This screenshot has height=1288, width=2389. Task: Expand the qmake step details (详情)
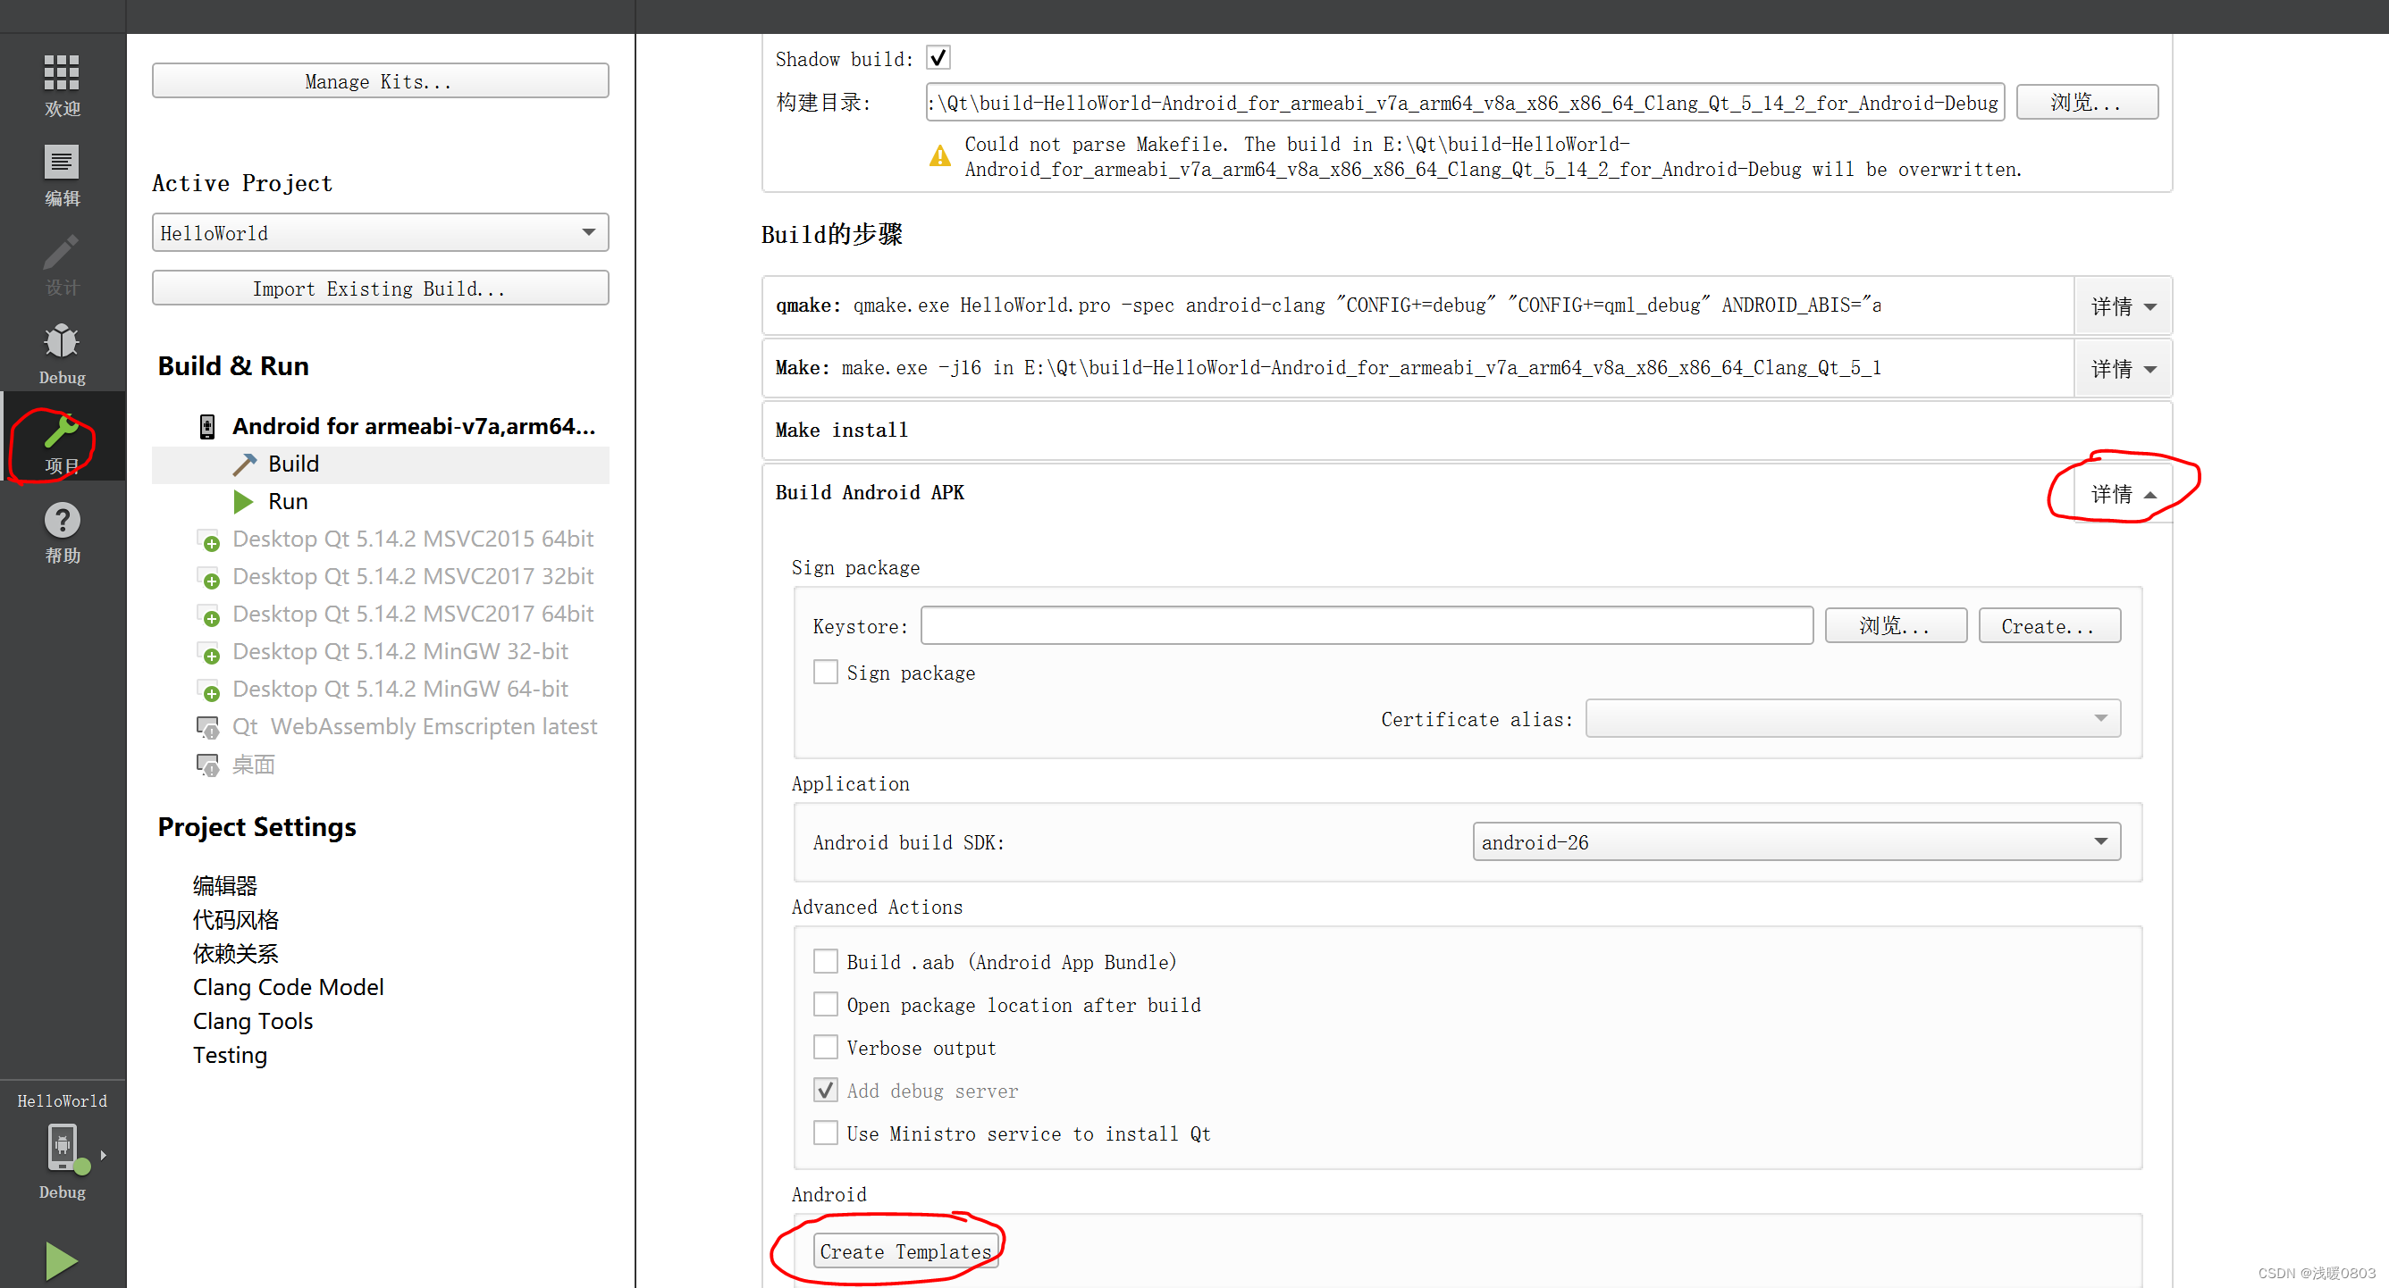click(2122, 305)
